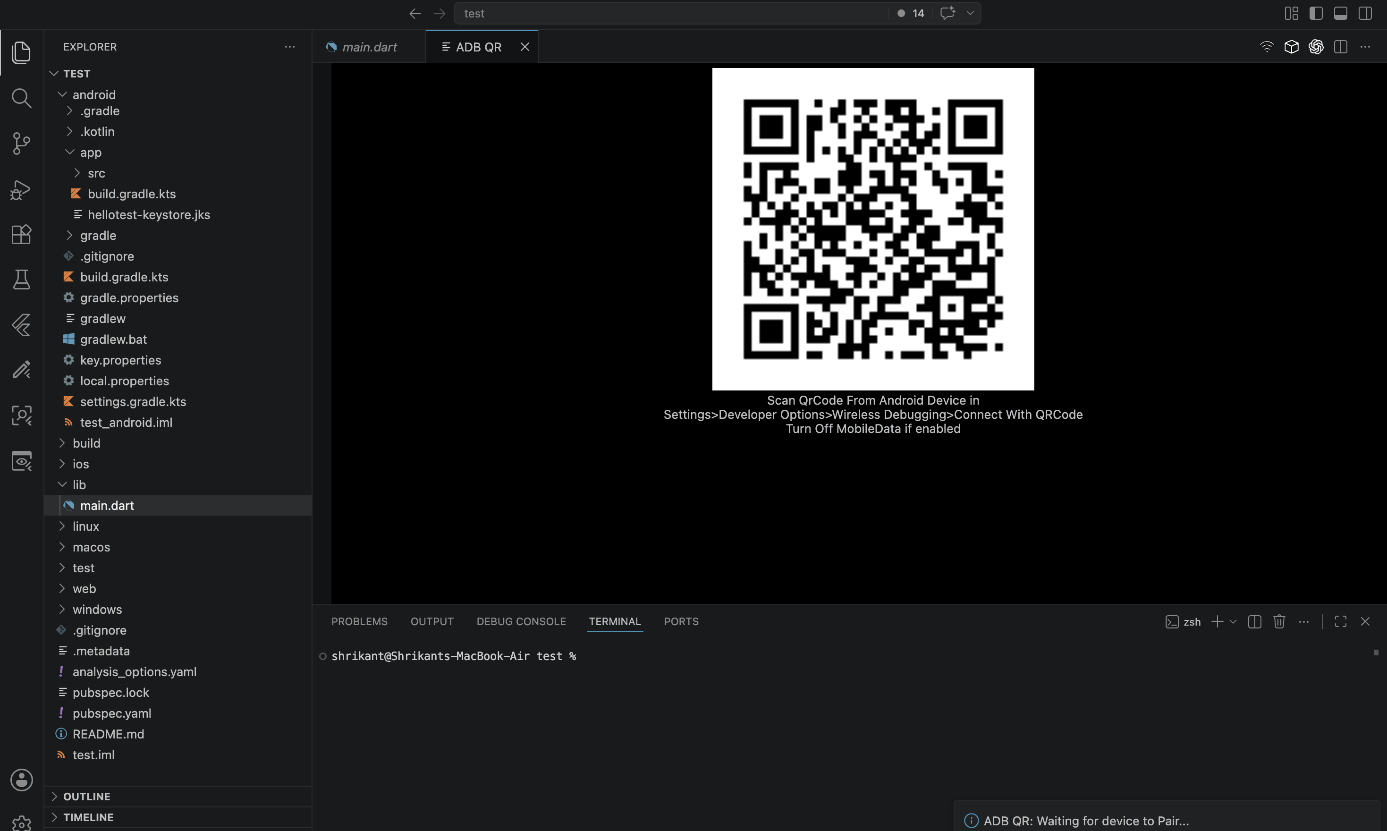Viewport: 1387px width, 831px height.
Task: Switch to the OUTPUT panel tab
Action: click(432, 621)
